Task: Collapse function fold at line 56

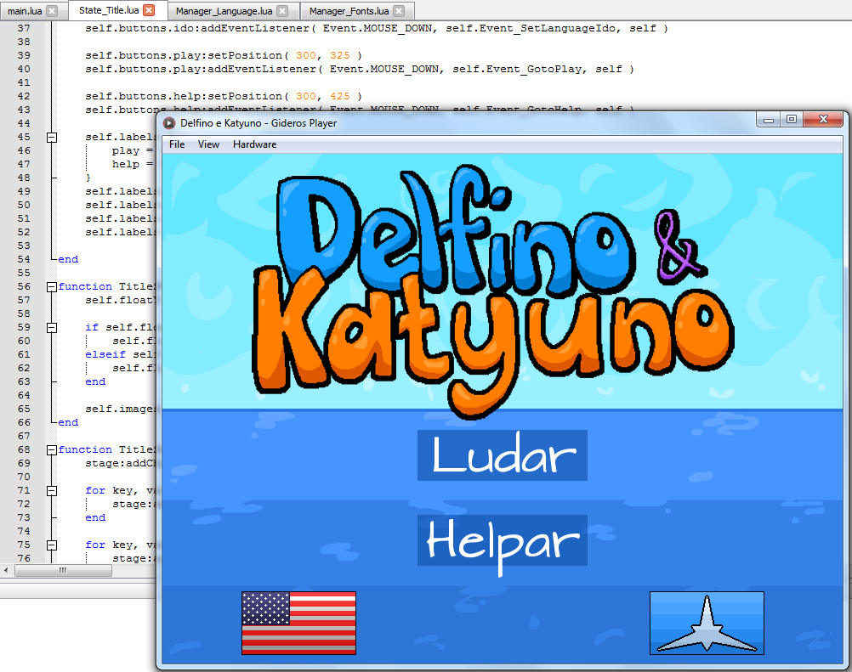Action: (52, 286)
